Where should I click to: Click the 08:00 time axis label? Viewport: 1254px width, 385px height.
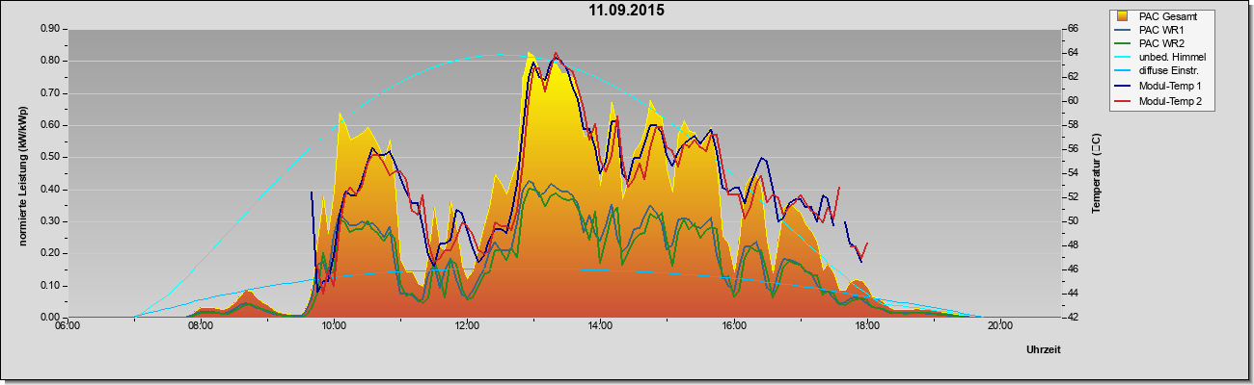(x=201, y=325)
